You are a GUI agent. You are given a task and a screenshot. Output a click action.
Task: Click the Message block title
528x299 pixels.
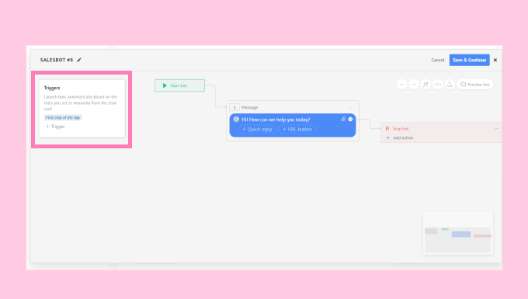[249, 107]
